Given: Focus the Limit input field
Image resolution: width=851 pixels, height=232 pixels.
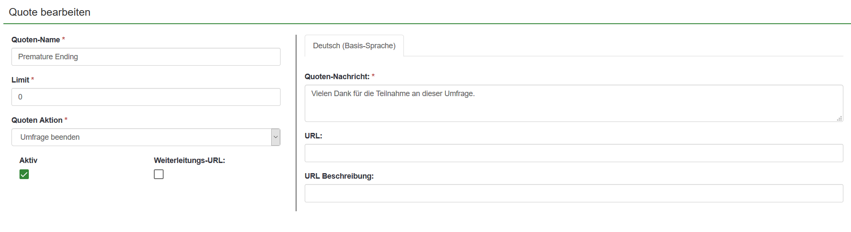Looking at the screenshot, I should click(x=146, y=97).
